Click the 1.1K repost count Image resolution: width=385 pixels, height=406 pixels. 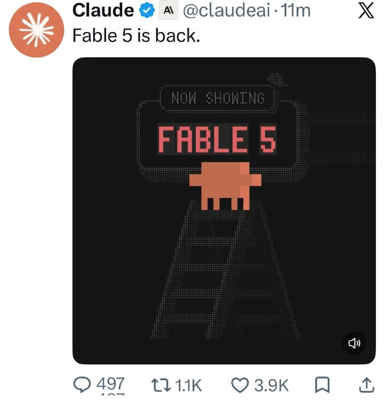pyautogui.click(x=188, y=385)
